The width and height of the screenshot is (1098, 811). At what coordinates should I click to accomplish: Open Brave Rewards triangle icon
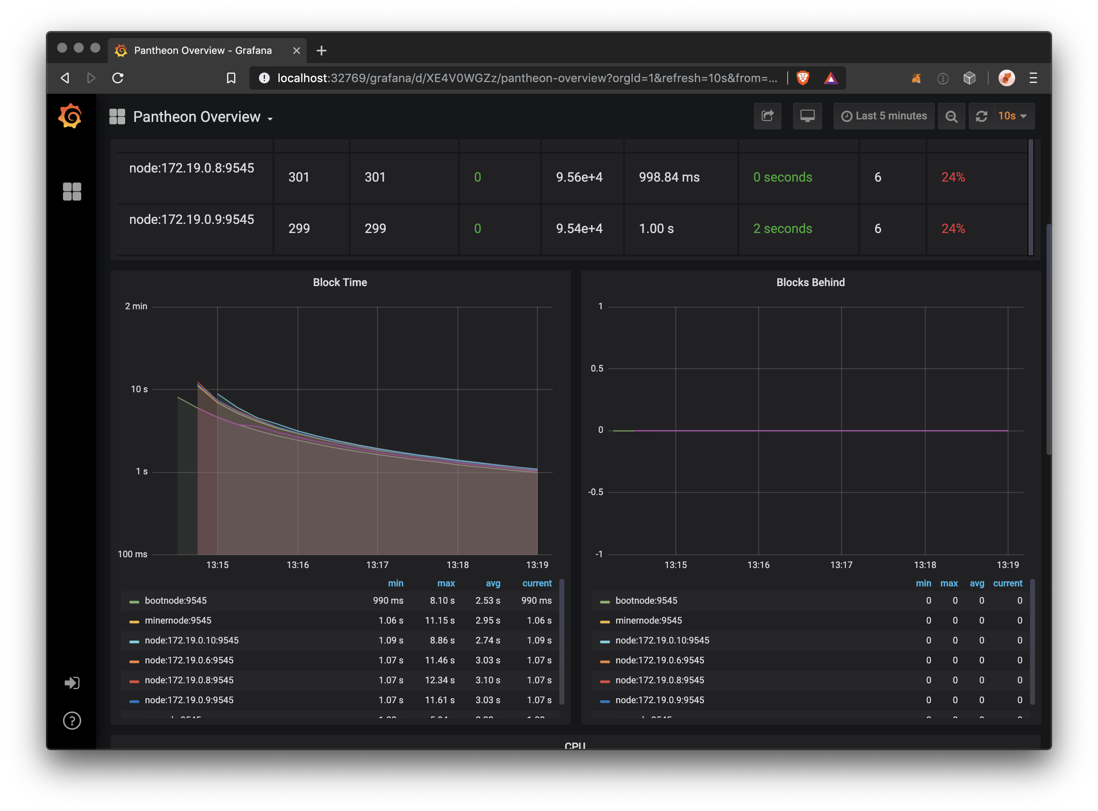click(831, 78)
